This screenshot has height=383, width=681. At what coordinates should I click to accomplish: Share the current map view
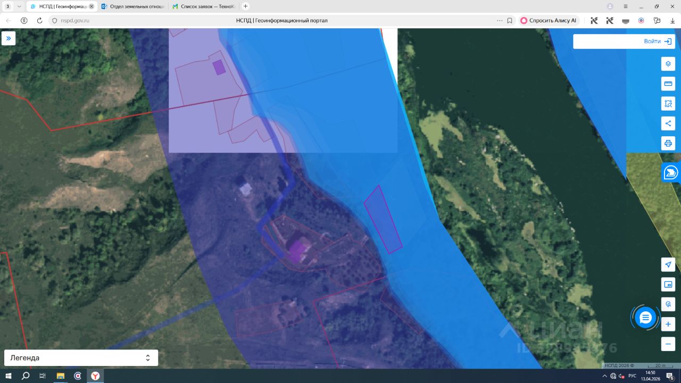click(x=668, y=123)
